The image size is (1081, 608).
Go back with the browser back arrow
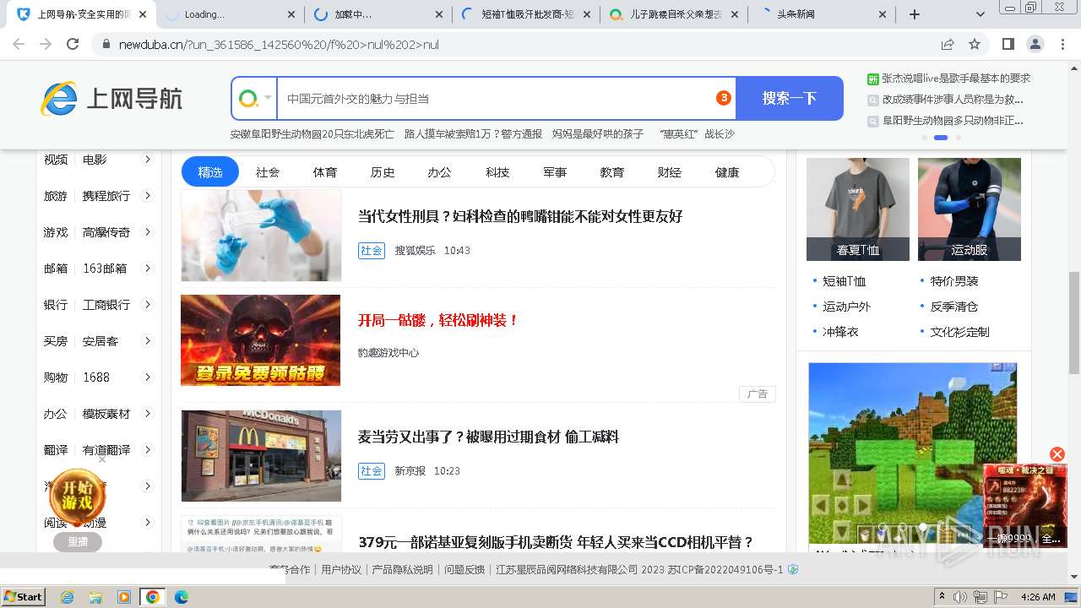click(x=19, y=44)
